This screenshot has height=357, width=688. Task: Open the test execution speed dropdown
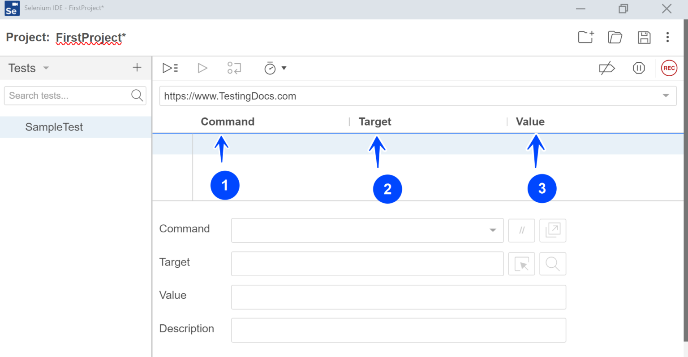point(274,68)
